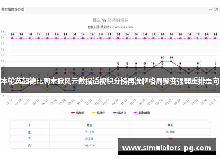Toggle the yellow 临场平 legend series
The width and height of the screenshot is (220, 159).
[x=99, y=112]
